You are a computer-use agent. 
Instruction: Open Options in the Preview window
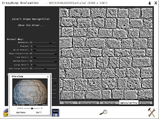21,112
